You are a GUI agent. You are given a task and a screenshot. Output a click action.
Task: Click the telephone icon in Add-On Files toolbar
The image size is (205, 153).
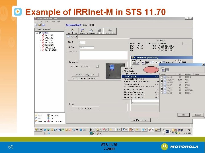coord(147,63)
